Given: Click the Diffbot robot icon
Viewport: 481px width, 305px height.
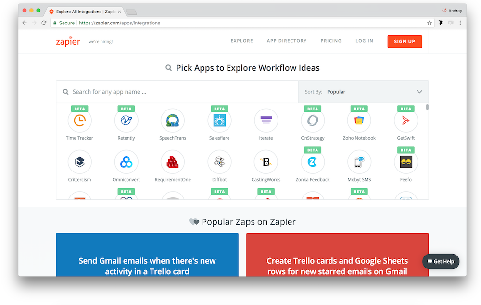Looking at the screenshot, I should 219,162.
